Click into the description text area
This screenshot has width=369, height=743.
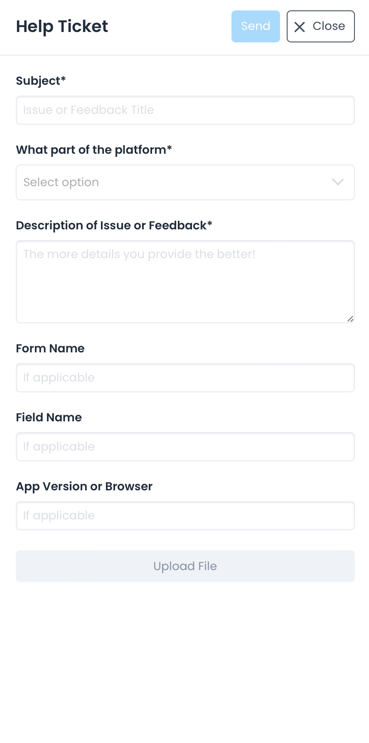pyautogui.click(x=185, y=282)
